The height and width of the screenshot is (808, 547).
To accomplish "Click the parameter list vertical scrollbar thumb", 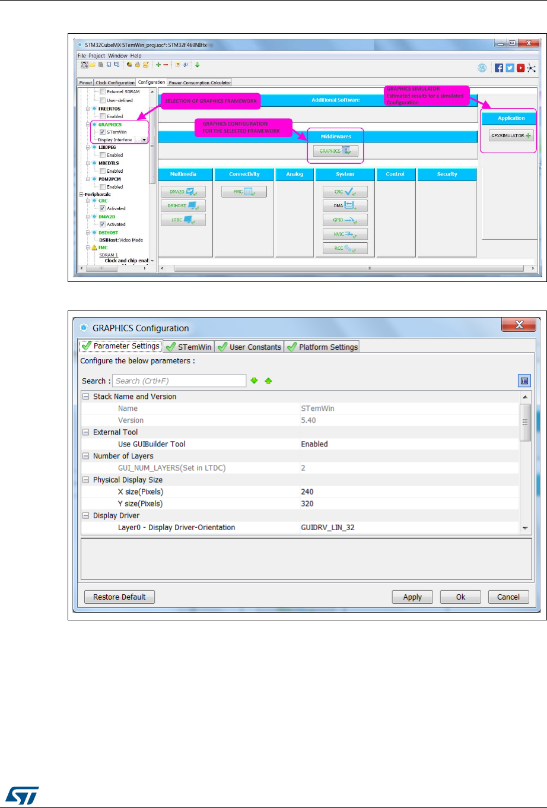I will [x=524, y=422].
